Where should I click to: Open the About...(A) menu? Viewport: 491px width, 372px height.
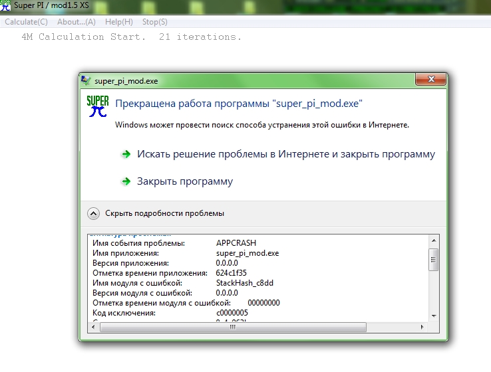point(77,22)
